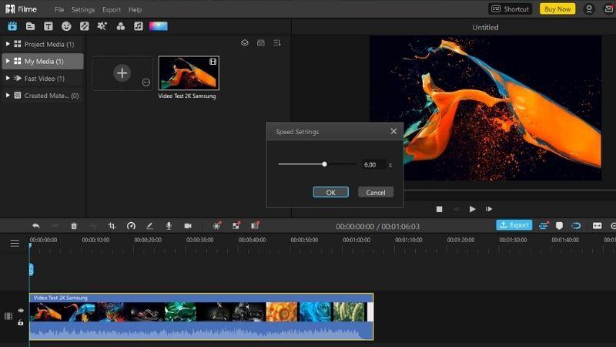Click the layers stack icon in media panel

(x=245, y=43)
